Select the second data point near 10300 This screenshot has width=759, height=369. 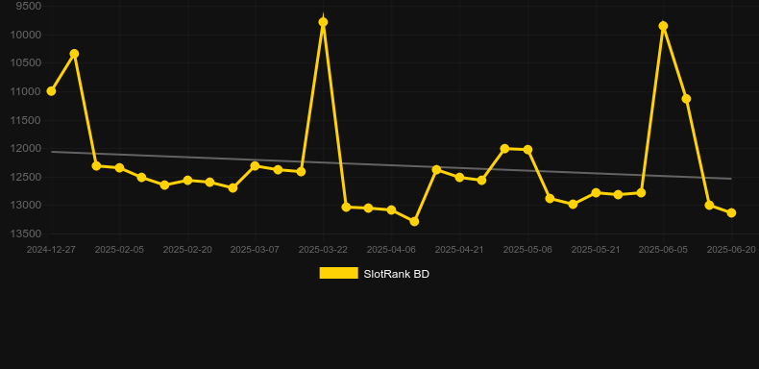click(x=74, y=54)
